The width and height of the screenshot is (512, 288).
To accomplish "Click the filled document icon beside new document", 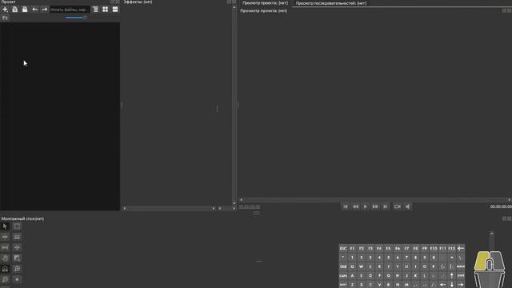I will click(x=25, y=10).
